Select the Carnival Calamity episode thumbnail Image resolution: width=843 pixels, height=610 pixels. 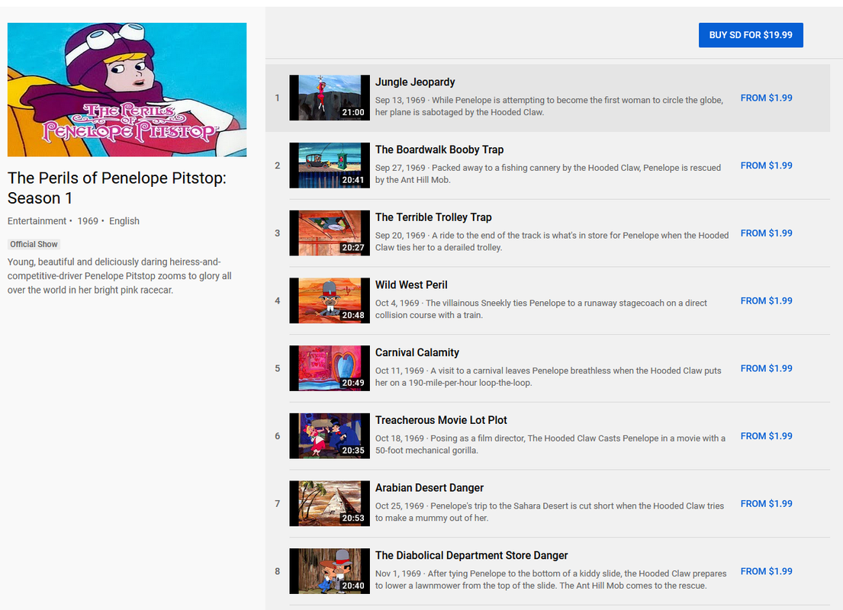(x=330, y=368)
